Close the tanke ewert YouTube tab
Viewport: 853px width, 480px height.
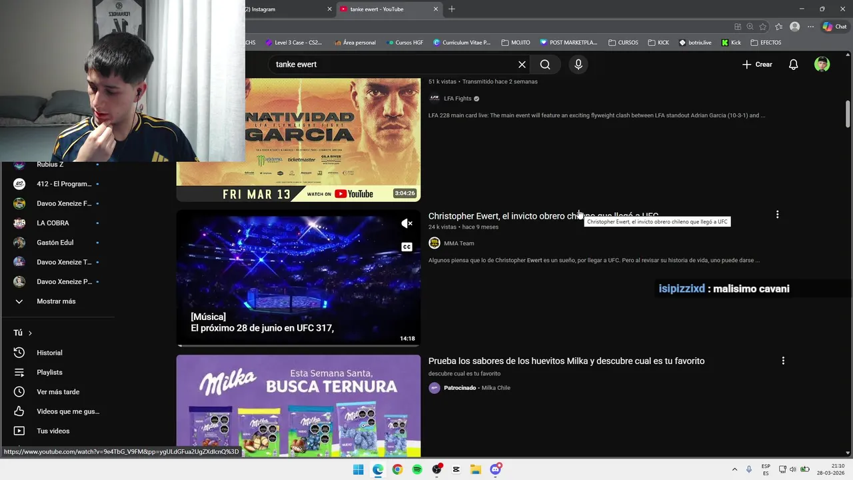tap(436, 9)
